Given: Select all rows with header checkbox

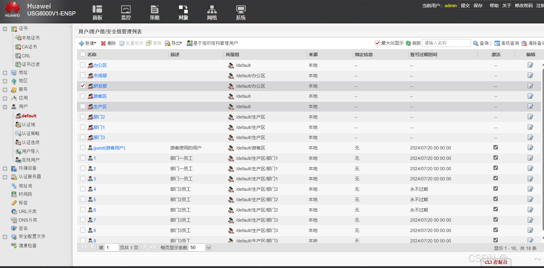Looking at the screenshot, I should click(x=83, y=54).
